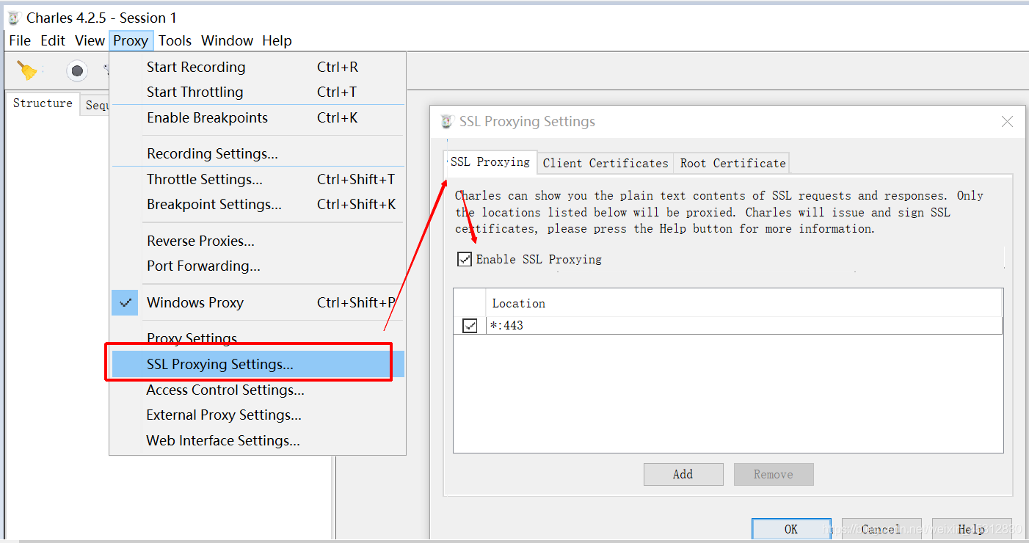This screenshot has width=1029, height=543.
Task: Click the Location column header
Action: point(744,303)
